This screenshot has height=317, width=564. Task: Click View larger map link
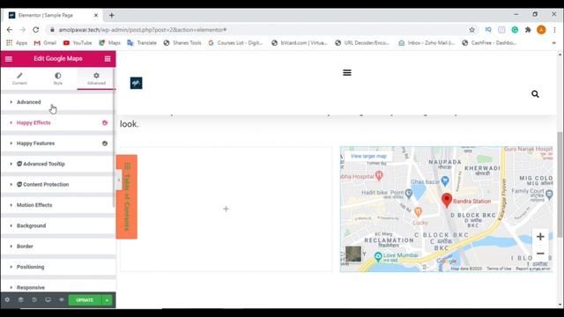(x=368, y=156)
